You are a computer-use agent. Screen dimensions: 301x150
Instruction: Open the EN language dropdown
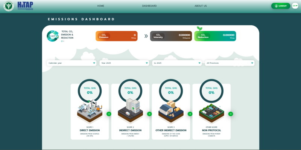[295, 6]
